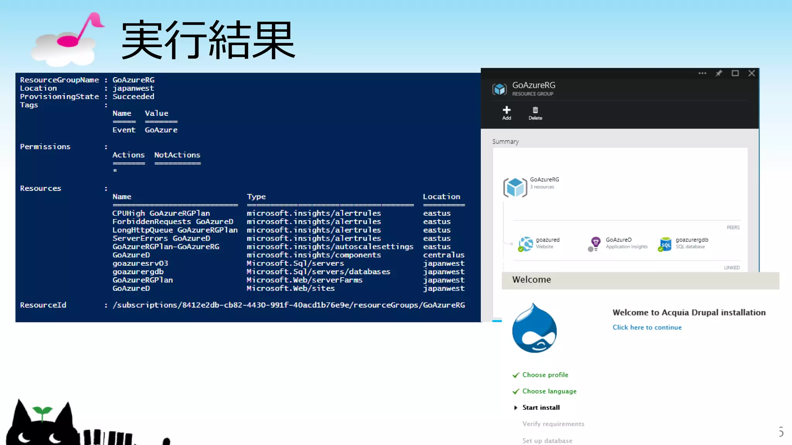Image resolution: width=792 pixels, height=445 pixels.
Task: Click Verify requirements step
Action: 553,424
